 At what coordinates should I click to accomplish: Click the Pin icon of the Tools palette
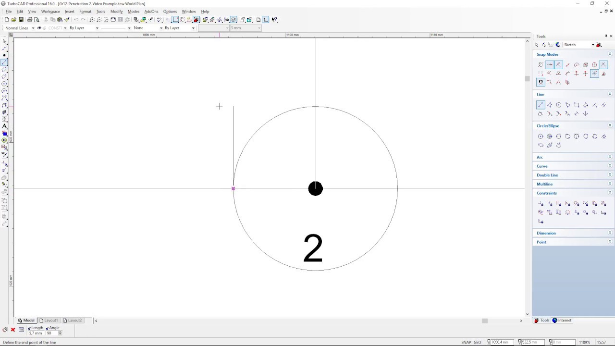606,36
